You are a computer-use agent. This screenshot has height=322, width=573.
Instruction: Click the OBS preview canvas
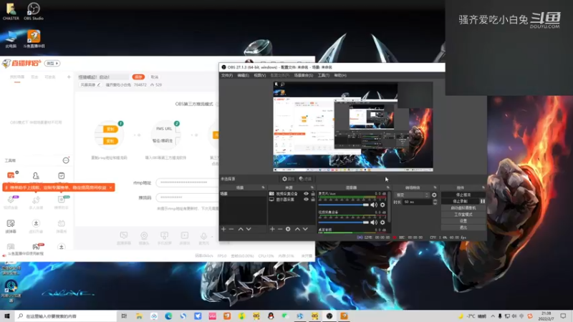[353, 127]
